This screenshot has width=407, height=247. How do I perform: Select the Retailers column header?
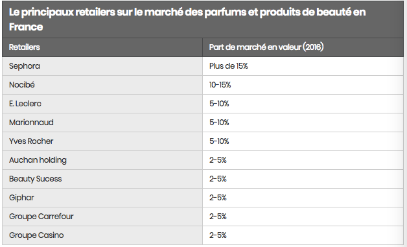click(25, 47)
